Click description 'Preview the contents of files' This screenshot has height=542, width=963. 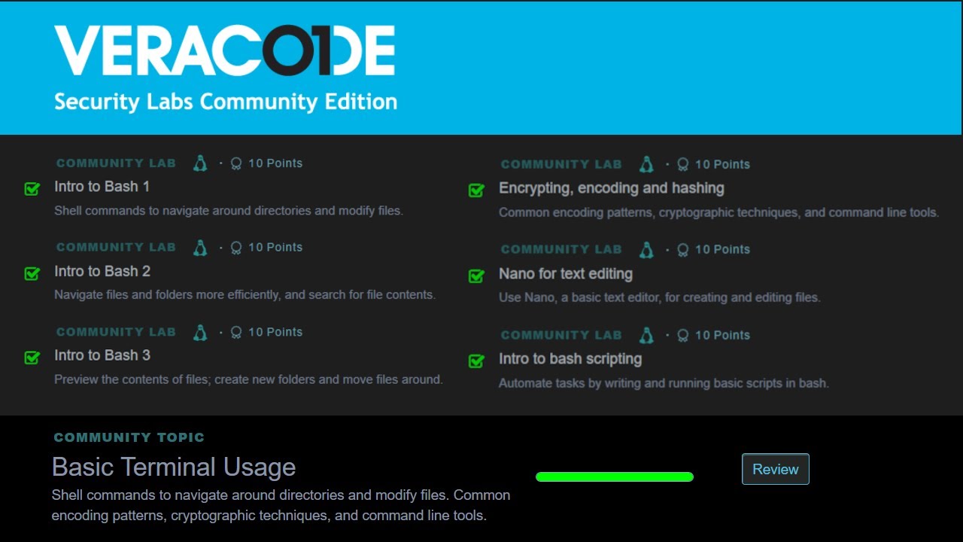point(248,379)
